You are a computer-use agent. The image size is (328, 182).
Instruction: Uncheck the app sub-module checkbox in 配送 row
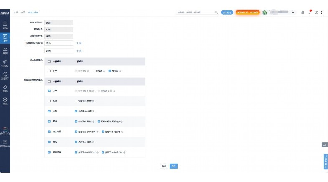click(99, 121)
